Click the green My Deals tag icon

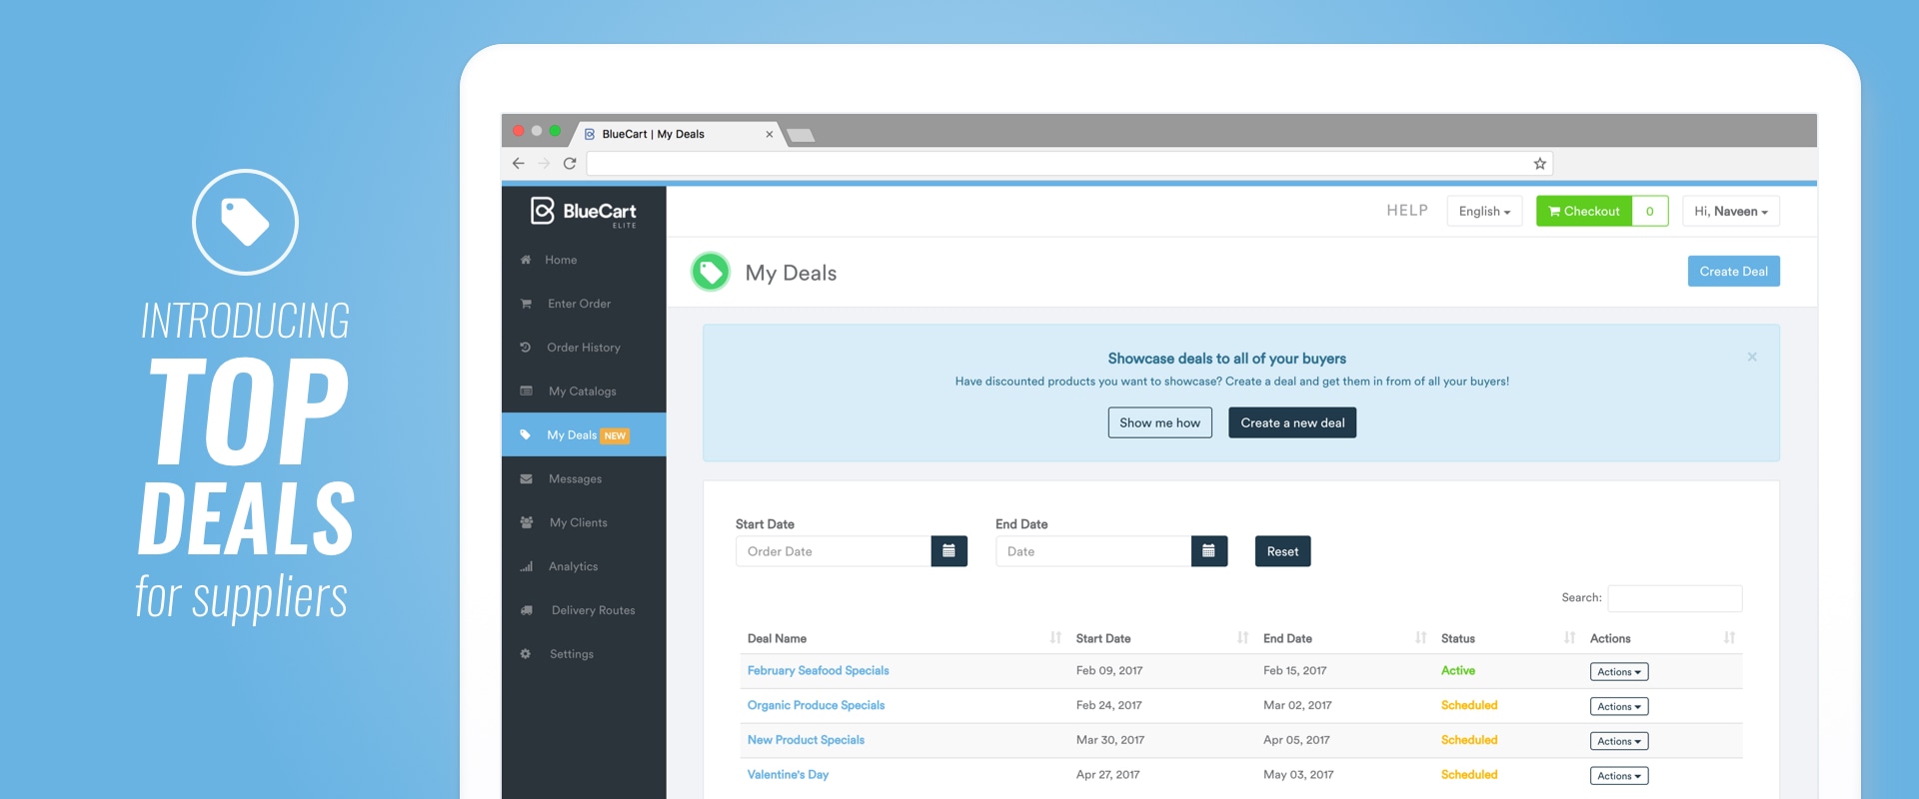click(711, 272)
